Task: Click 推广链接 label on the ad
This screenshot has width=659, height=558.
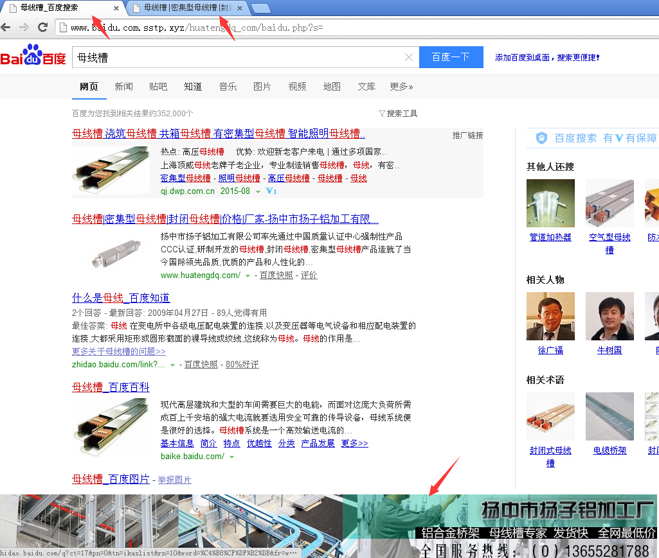Action: [467, 135]
